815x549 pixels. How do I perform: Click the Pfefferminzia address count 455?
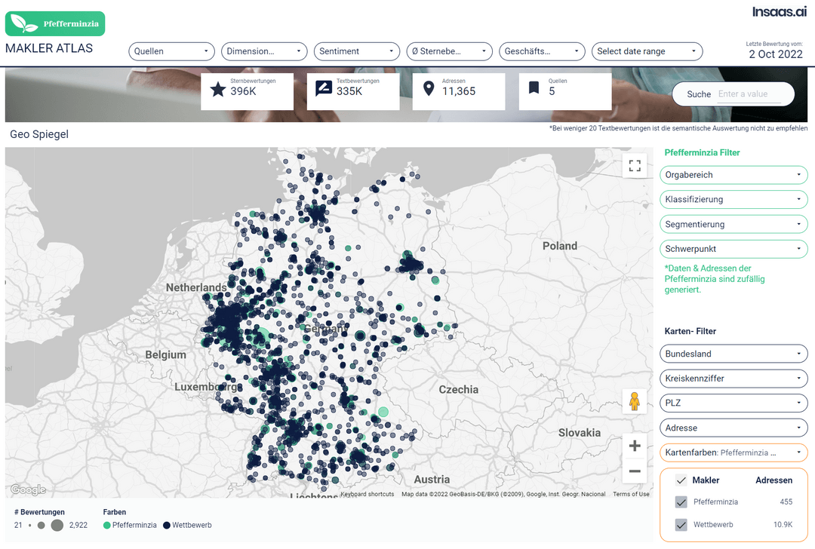coord(786,501)
